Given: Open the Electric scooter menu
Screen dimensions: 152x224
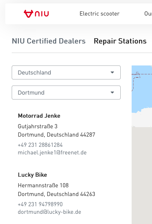Looking at the screenshot, I should pyautogui.click(x=100, y=14).
